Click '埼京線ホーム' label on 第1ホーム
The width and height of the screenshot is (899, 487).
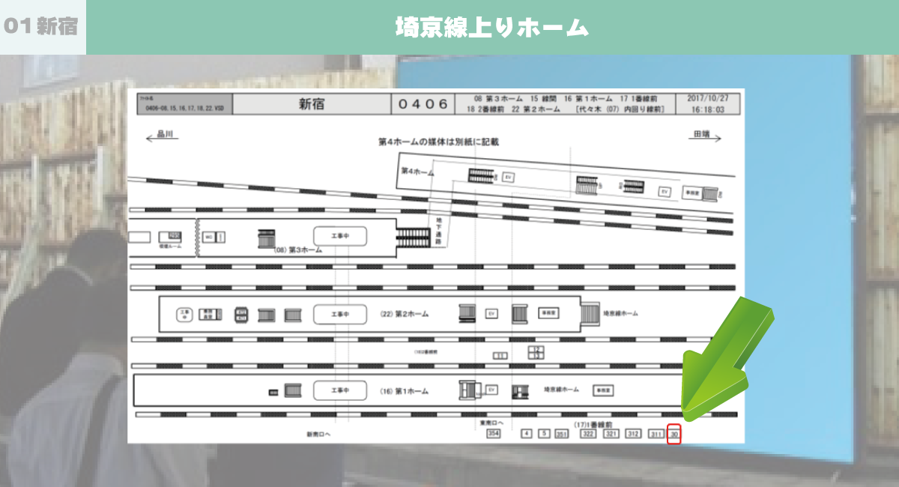[x=561, y=390]
